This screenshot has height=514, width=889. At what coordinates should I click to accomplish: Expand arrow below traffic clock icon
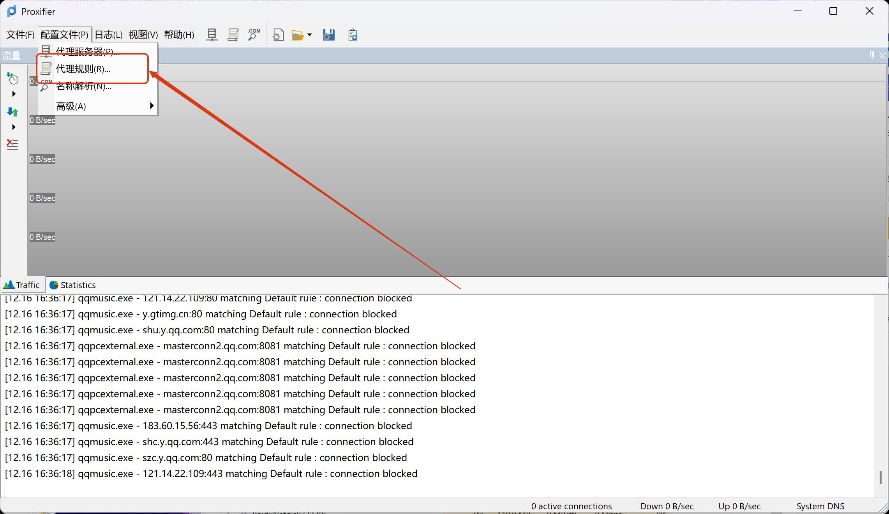14,94
